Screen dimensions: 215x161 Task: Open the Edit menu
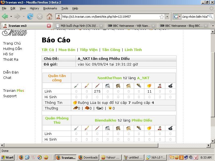pyautogui.click(x=13, y=8)
